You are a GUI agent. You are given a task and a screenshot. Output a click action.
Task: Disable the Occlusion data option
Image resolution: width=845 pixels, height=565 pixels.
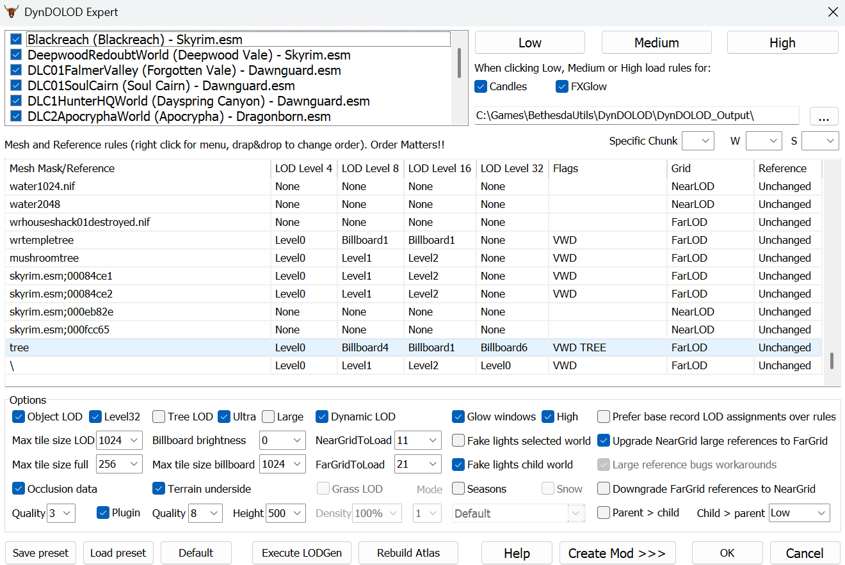[x=19, y=489]
